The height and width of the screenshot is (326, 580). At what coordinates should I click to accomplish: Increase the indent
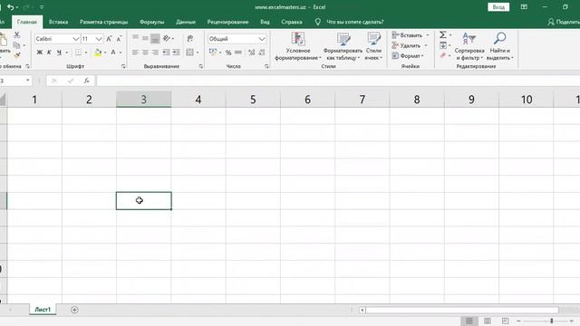click(176, 53)
